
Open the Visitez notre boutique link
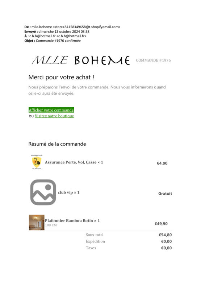pyautogui.click(x=54, y=116)
